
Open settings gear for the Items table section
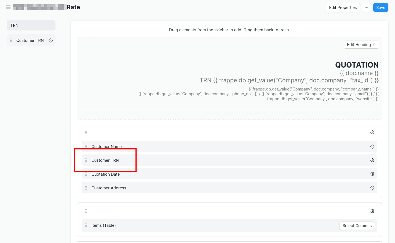(372, 211)
